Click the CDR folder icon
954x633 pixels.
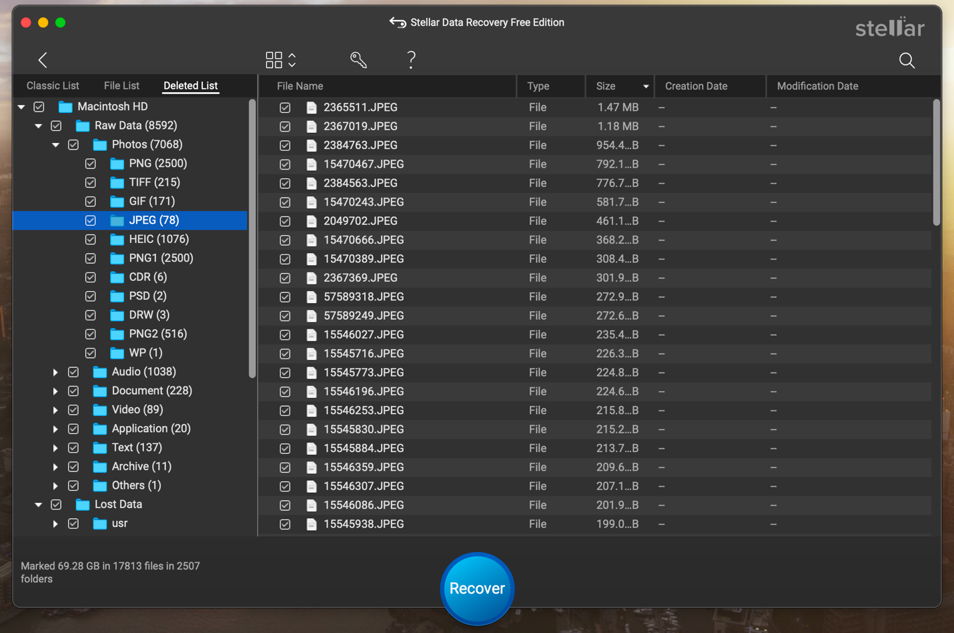(x=117, y=277)
